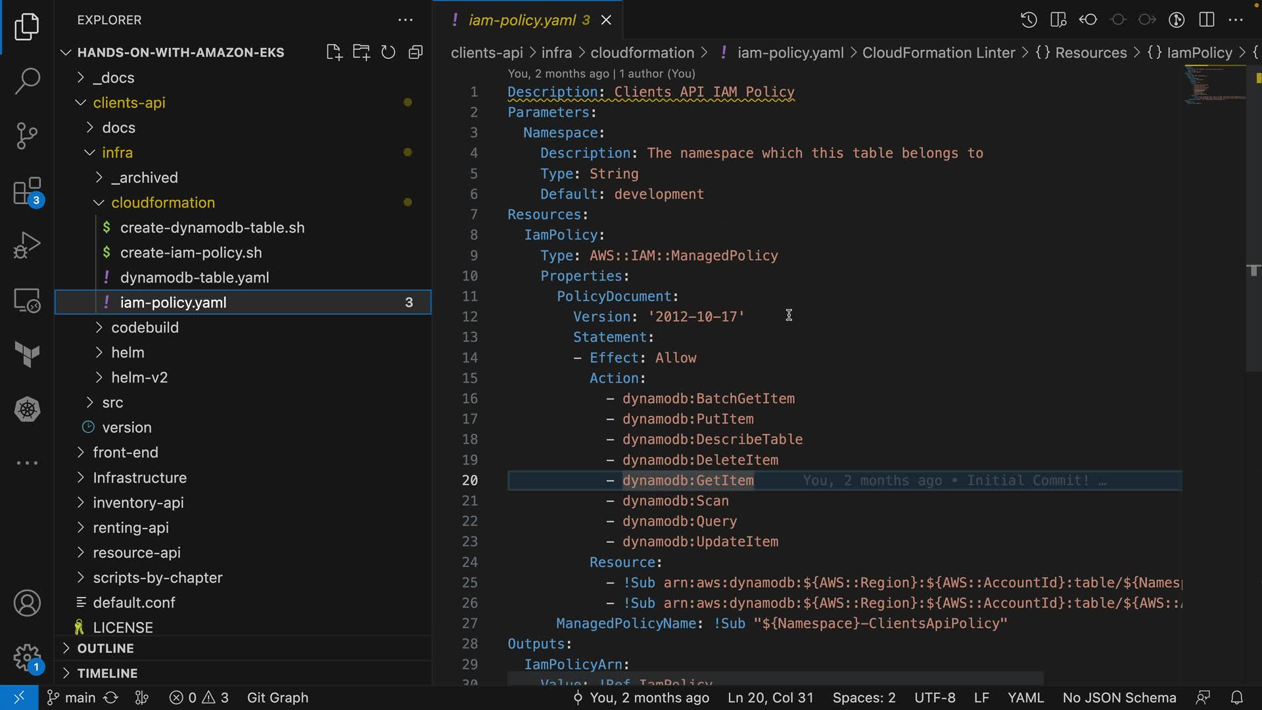Image resolution: width=1262 pixels, height=710 pixels.
Task: Open Run and Debug view
Action: [27, 246]
